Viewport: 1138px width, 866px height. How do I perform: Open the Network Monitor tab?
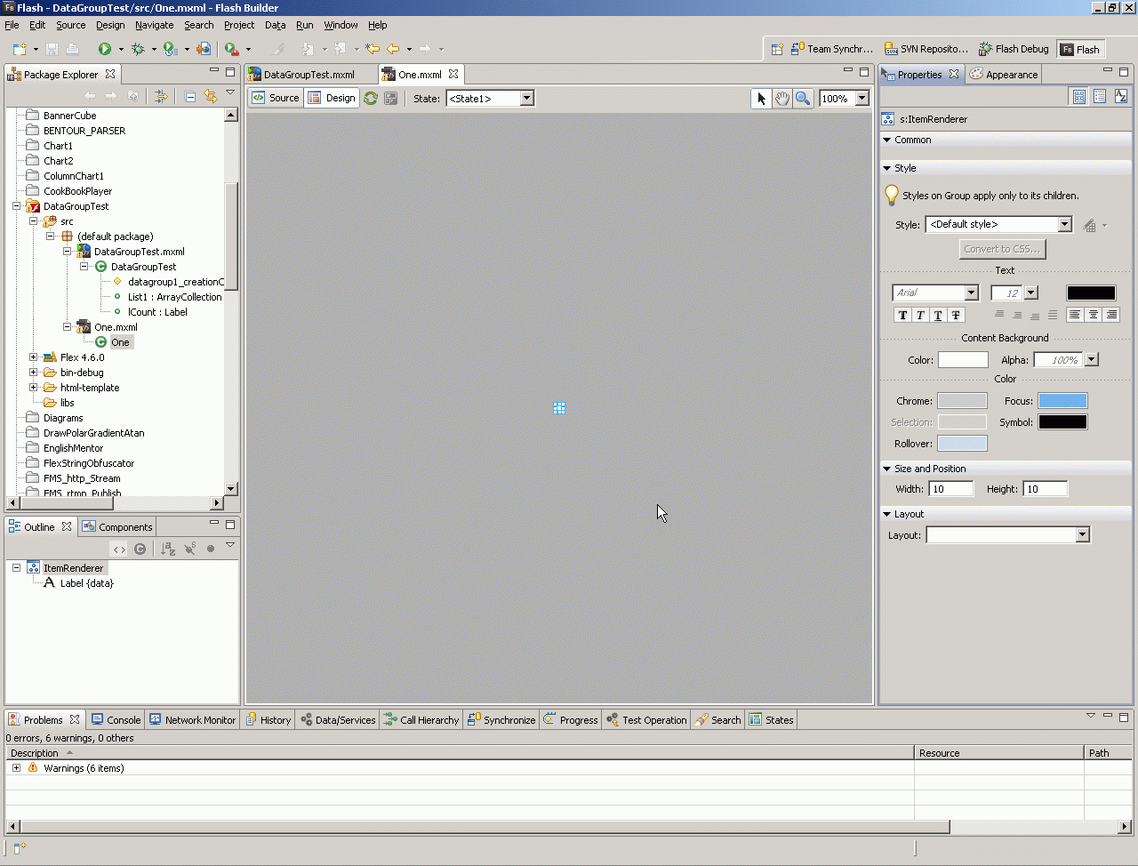click(192, 720)
